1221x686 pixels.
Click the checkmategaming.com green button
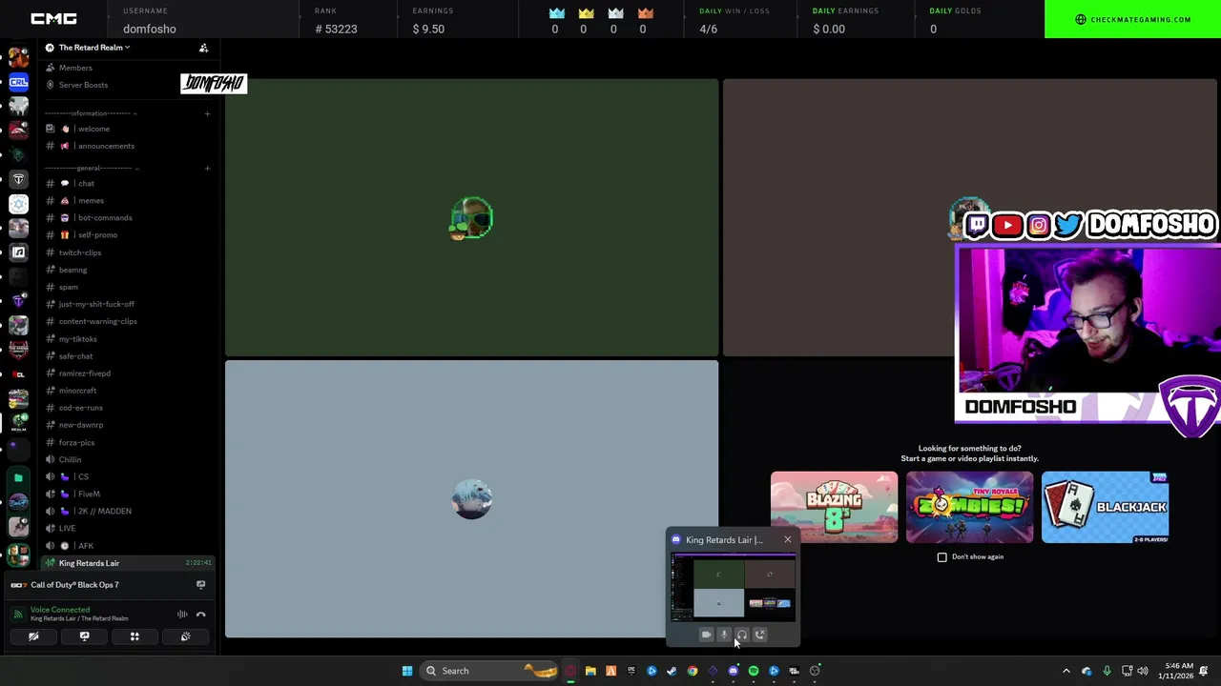1132,19
